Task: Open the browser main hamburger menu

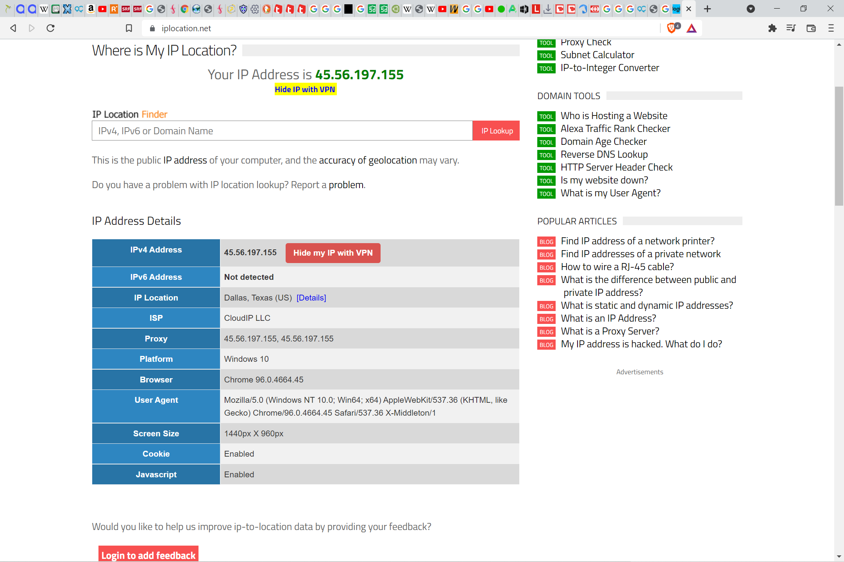Action: [831, 28]
